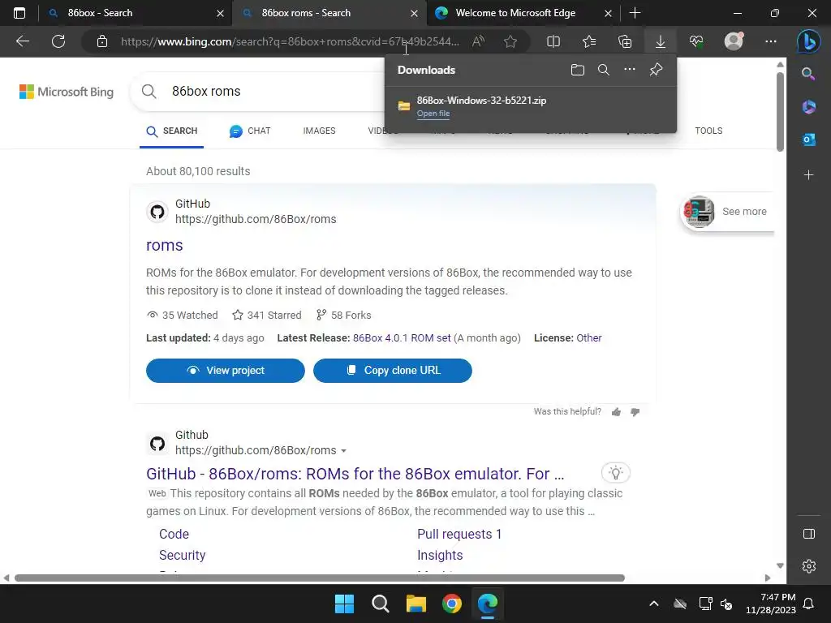Click the Bing search magnifier icon

coord(149,91)
